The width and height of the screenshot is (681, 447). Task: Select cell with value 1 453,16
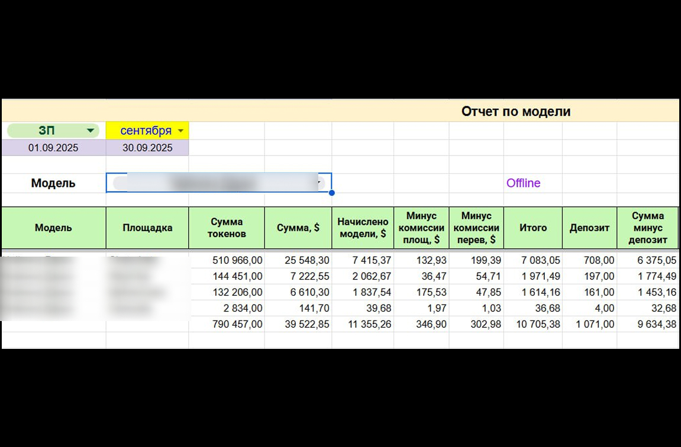(647, 293)
